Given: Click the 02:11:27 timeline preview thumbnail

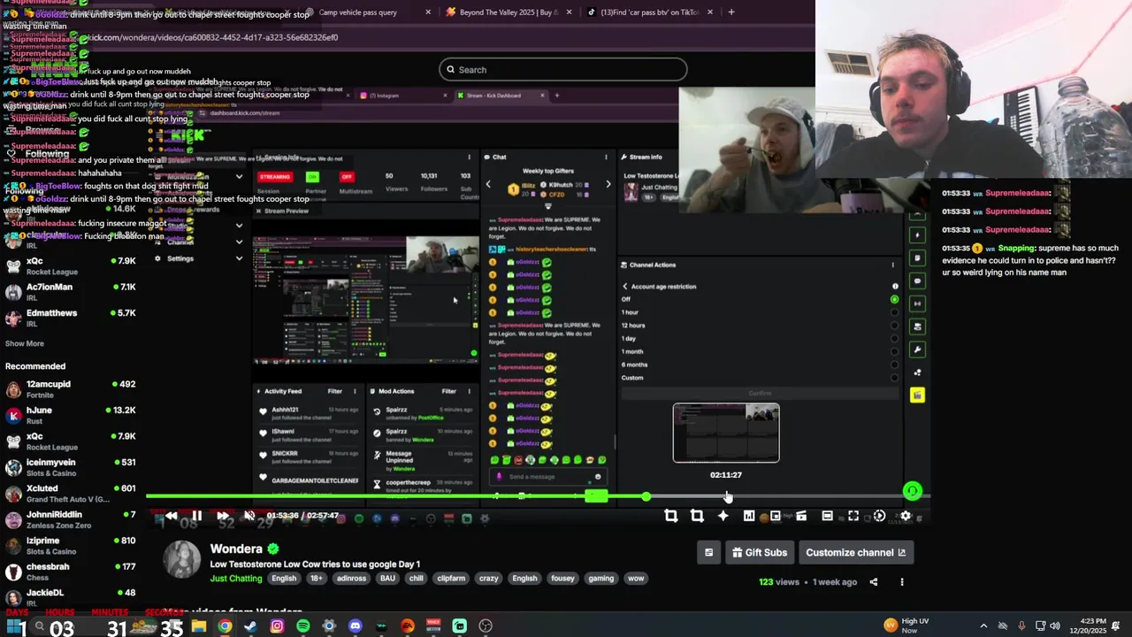Looking at the screenshot, I should coord(726,433).
